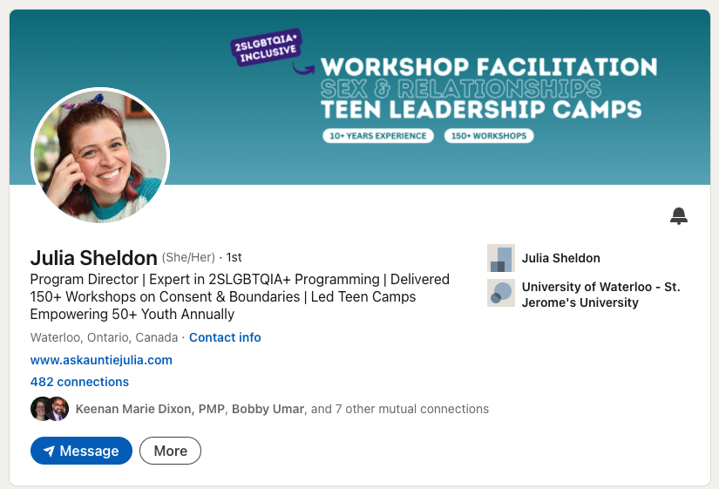Open the More options dropdown
This screenshot has height=489, width=719.
170,451
